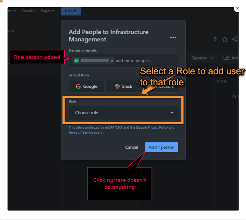Click the Add 1 person button
The width and height of the screenshot is (246, 220).
162,147
